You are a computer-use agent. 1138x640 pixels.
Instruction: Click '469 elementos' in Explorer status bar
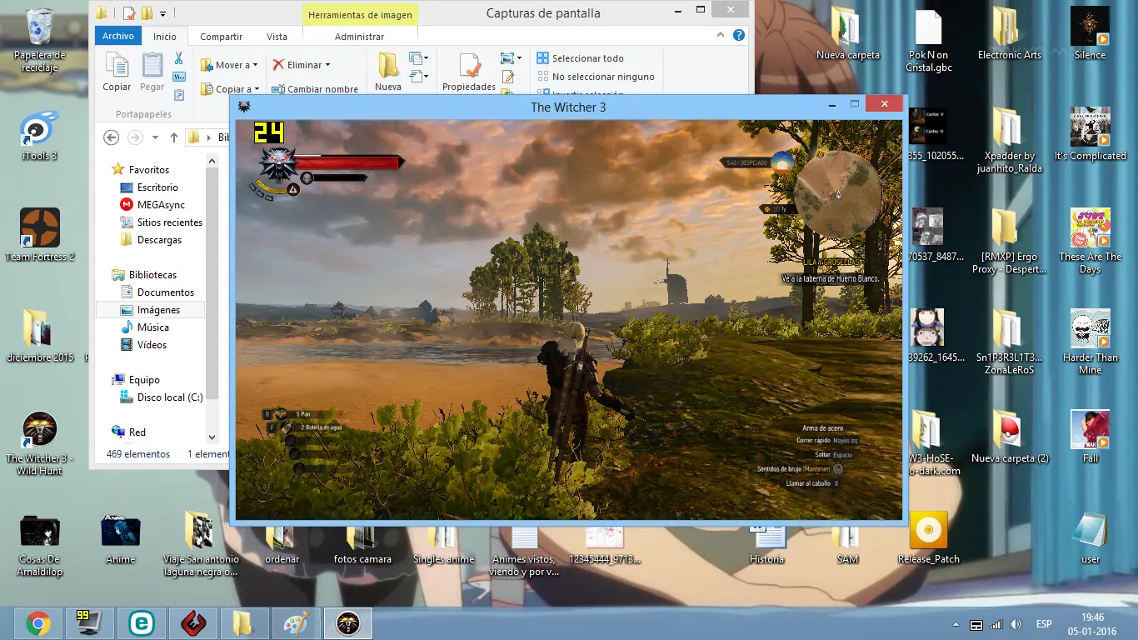click(x=138, y=454)
